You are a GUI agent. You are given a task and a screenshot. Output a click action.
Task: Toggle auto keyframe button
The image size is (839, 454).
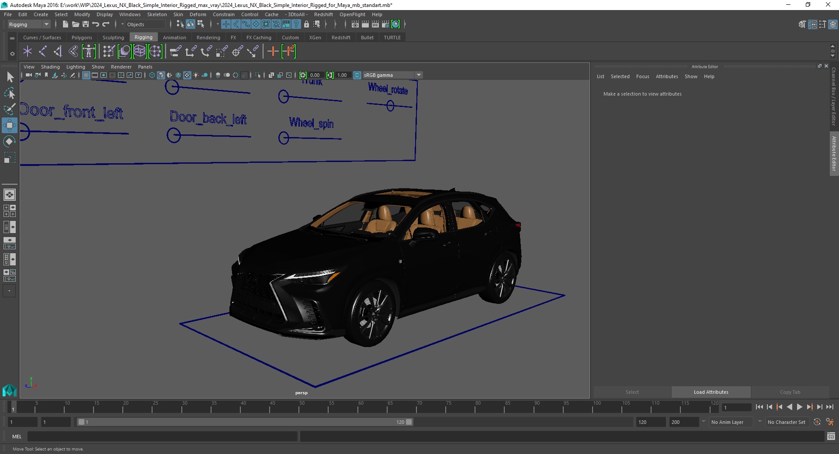tap(817, 422)
